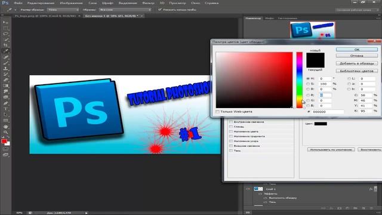The width and height of the screenshot is (382, 215).
Task: Open the Размер образца dropdown
Action: point(63,10)
